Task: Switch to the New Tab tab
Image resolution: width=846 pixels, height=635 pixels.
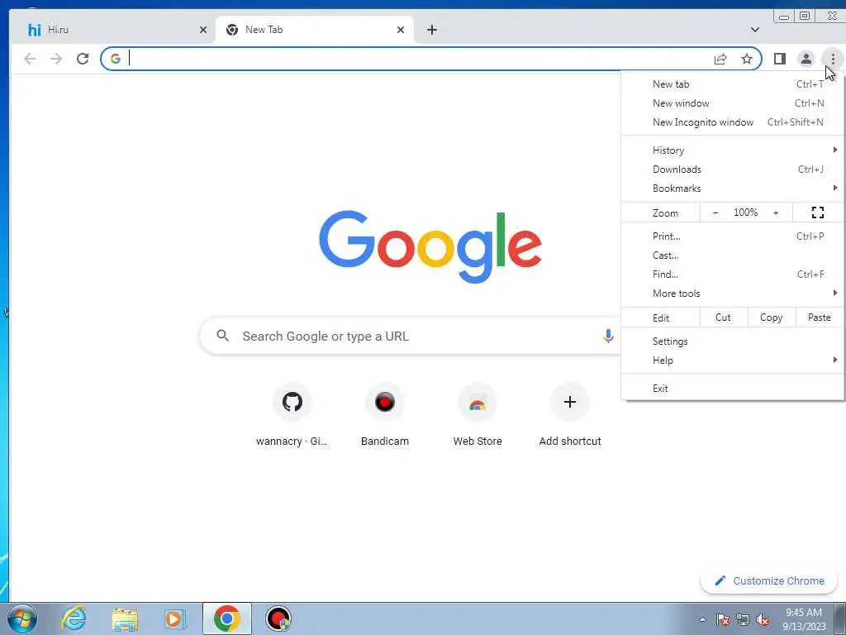Action: 315,30
